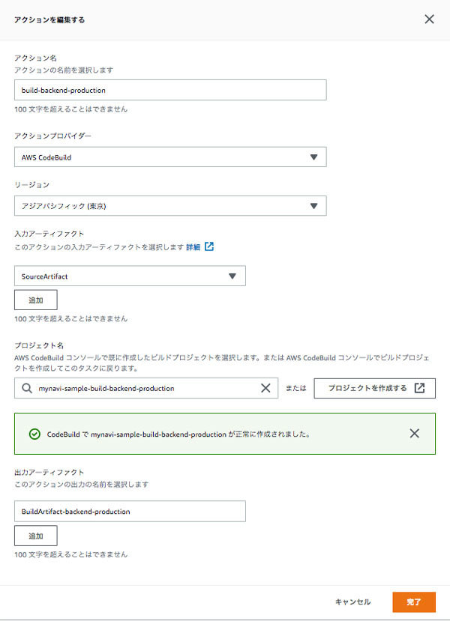The width and height of the screenshot is (450, 621).
Task: Open the アクションプロバイダー AWS CodeBuild dropdown
Action: coord(170,157)
